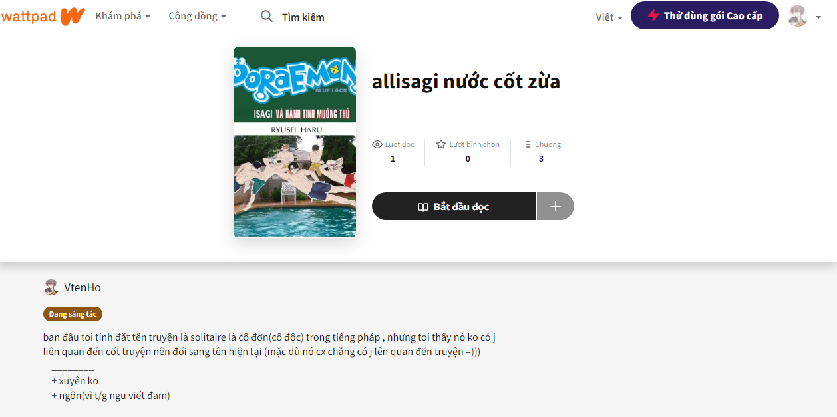Click the Bắt đầu đọc button
837x417 pixels.
(454, 206)
